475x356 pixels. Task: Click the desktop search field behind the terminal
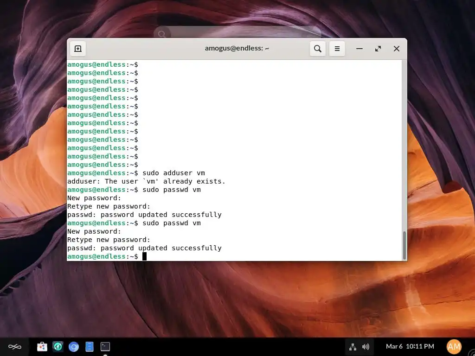coord(237,33)
